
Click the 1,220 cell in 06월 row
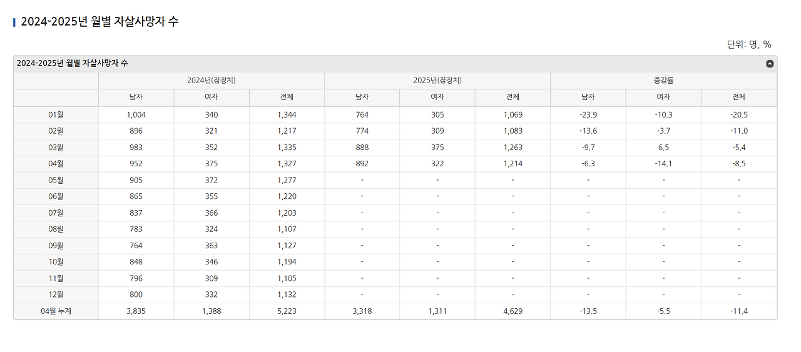click(x=287, y=196)
